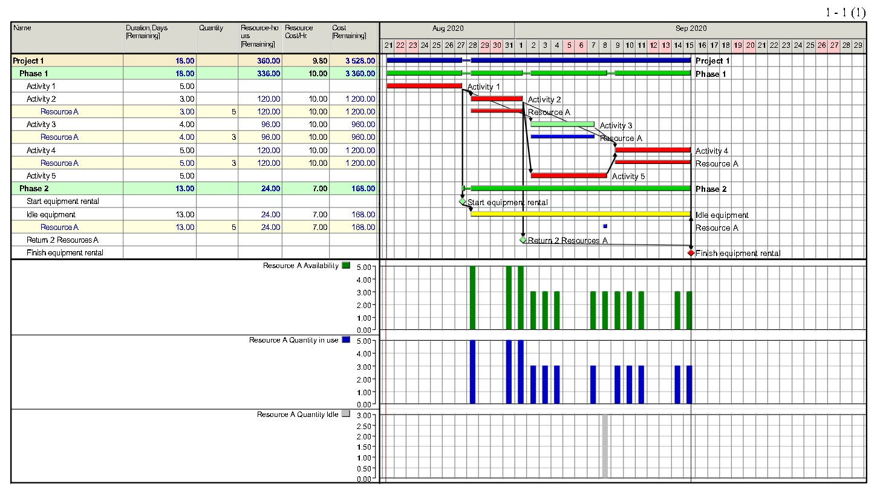Click the Phase 1 cost value 3 360.00
This screenshot has height=492, width=880.
[360, 73]
